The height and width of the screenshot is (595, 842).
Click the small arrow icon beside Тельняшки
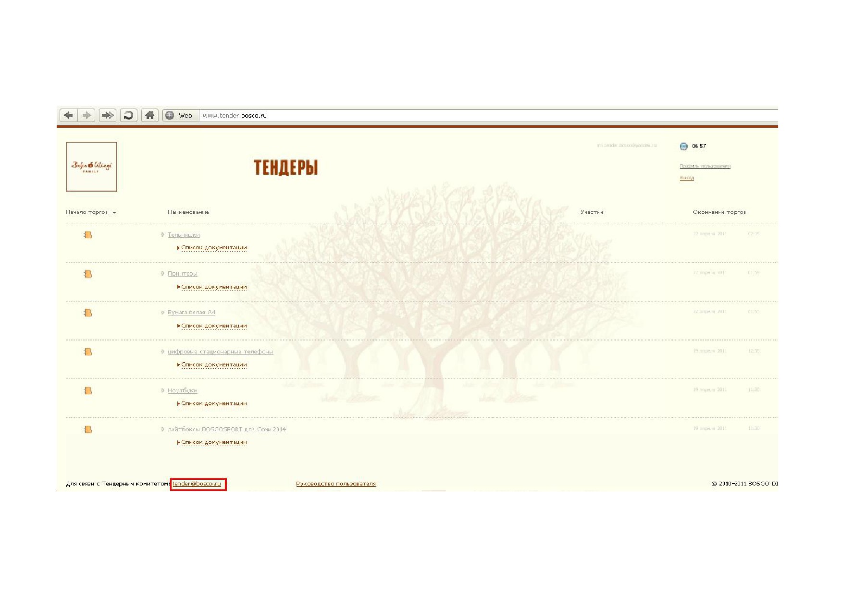point(162,235)
